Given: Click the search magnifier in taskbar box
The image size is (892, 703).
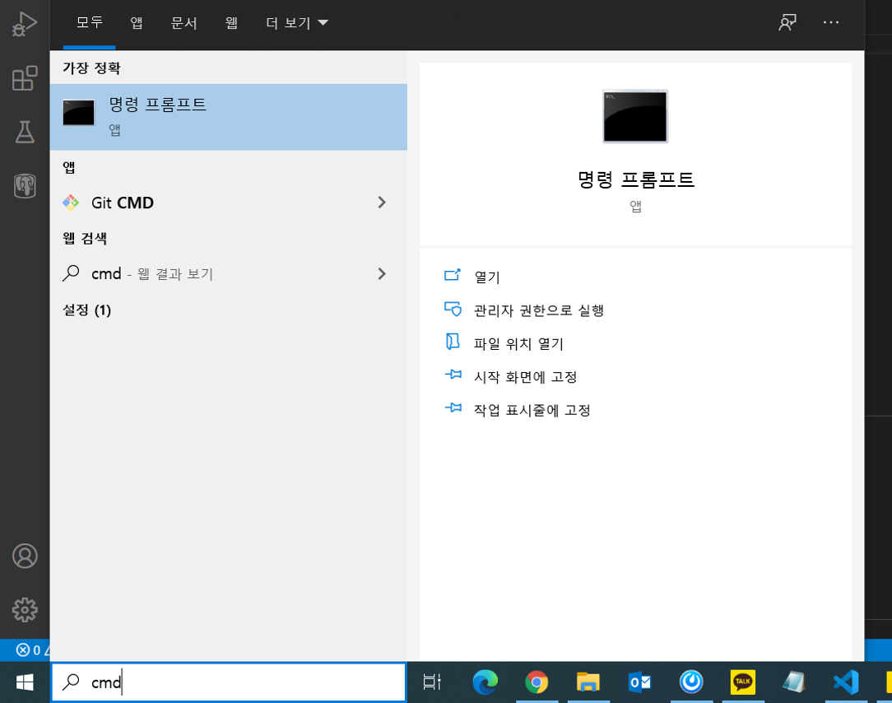Looking at the screenshot, I should pyautogui.click(x=71, y=682).
